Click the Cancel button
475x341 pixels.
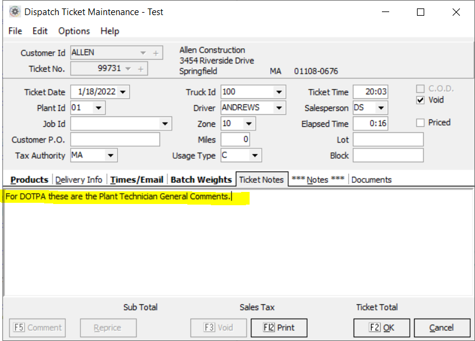441,328
